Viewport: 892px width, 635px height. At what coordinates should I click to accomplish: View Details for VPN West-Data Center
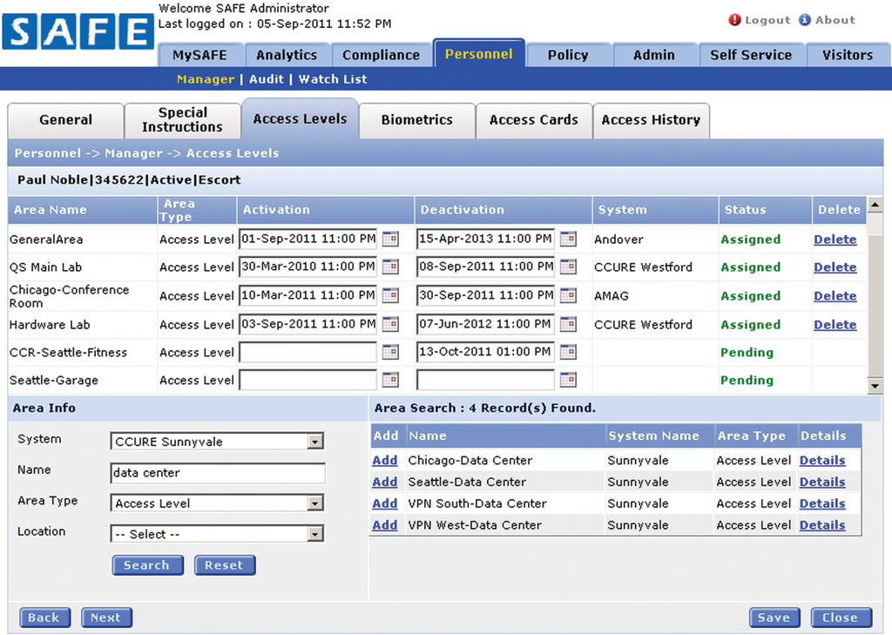coord(821,524)
